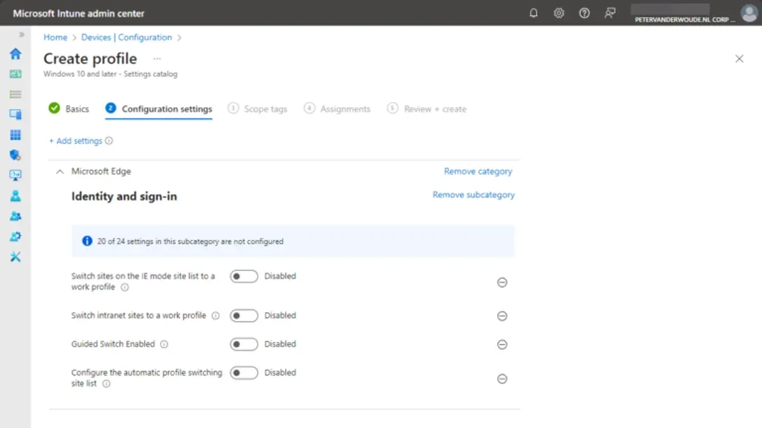
Task: Open the All services list icon
Action: pyautogui.click(x=15, y=94)
